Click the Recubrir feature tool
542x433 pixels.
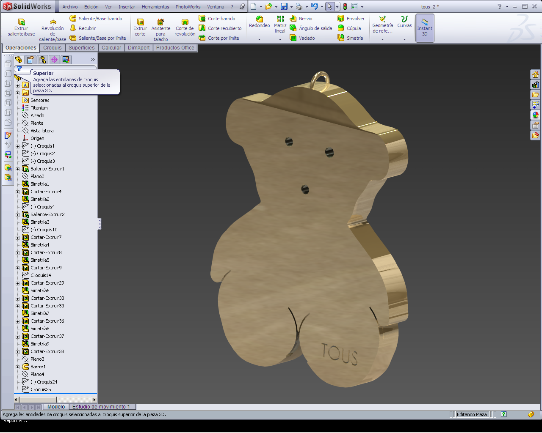tap(83, 28)
